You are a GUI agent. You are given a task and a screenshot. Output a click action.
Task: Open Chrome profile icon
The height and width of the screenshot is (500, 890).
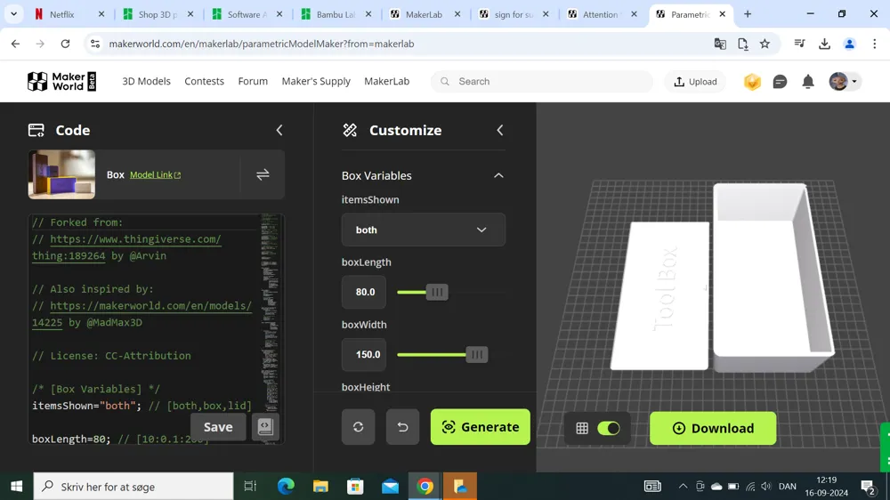[x=849, y=44]
